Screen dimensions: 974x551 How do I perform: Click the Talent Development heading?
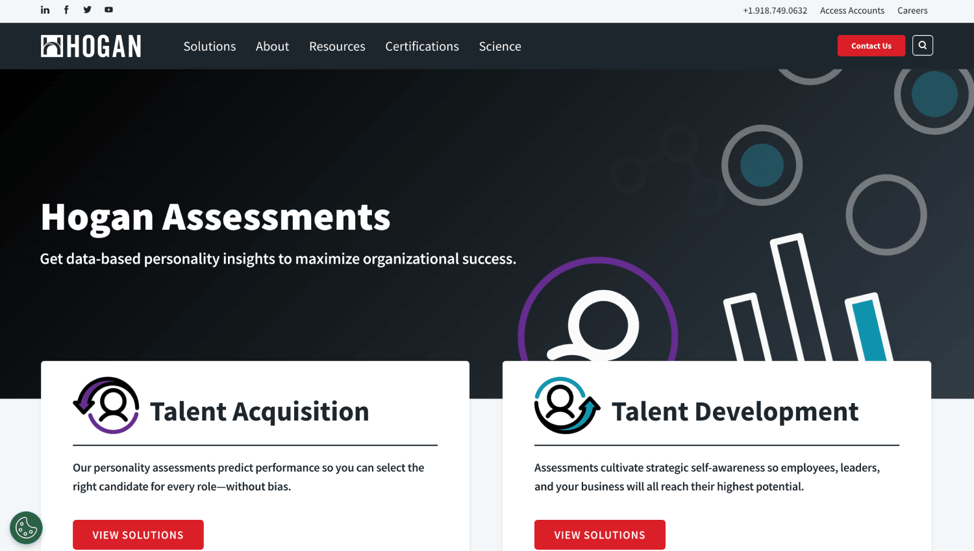click(735, 411)
